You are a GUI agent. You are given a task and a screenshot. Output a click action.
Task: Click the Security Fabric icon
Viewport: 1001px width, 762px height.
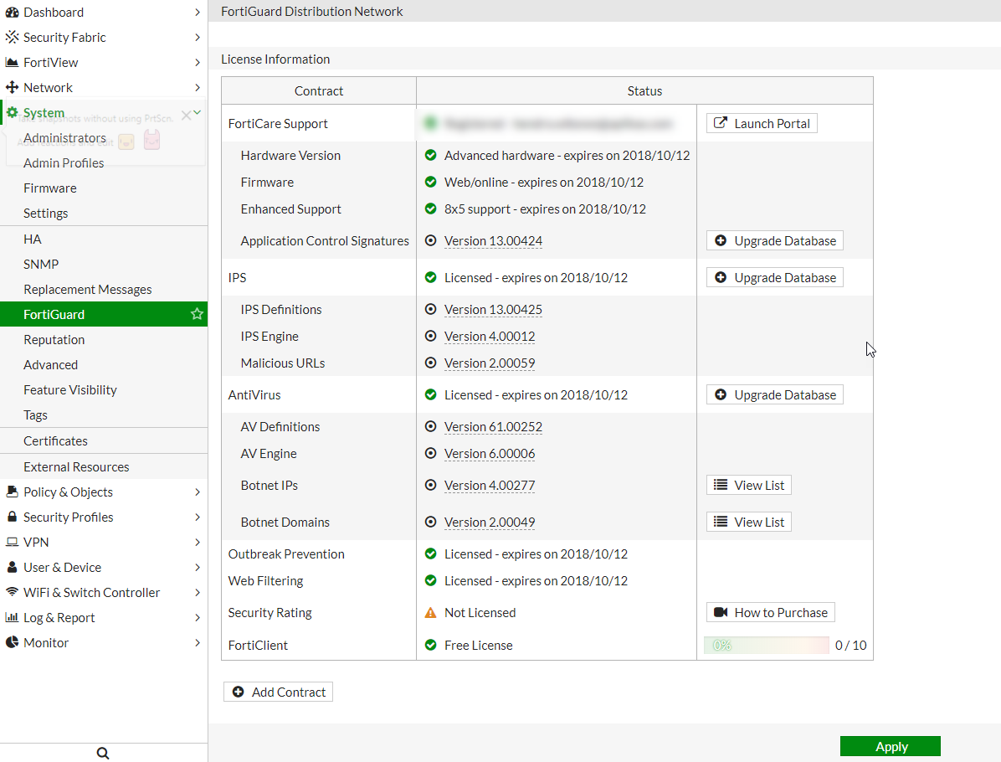pyautogui.click(x=12, y=37)
